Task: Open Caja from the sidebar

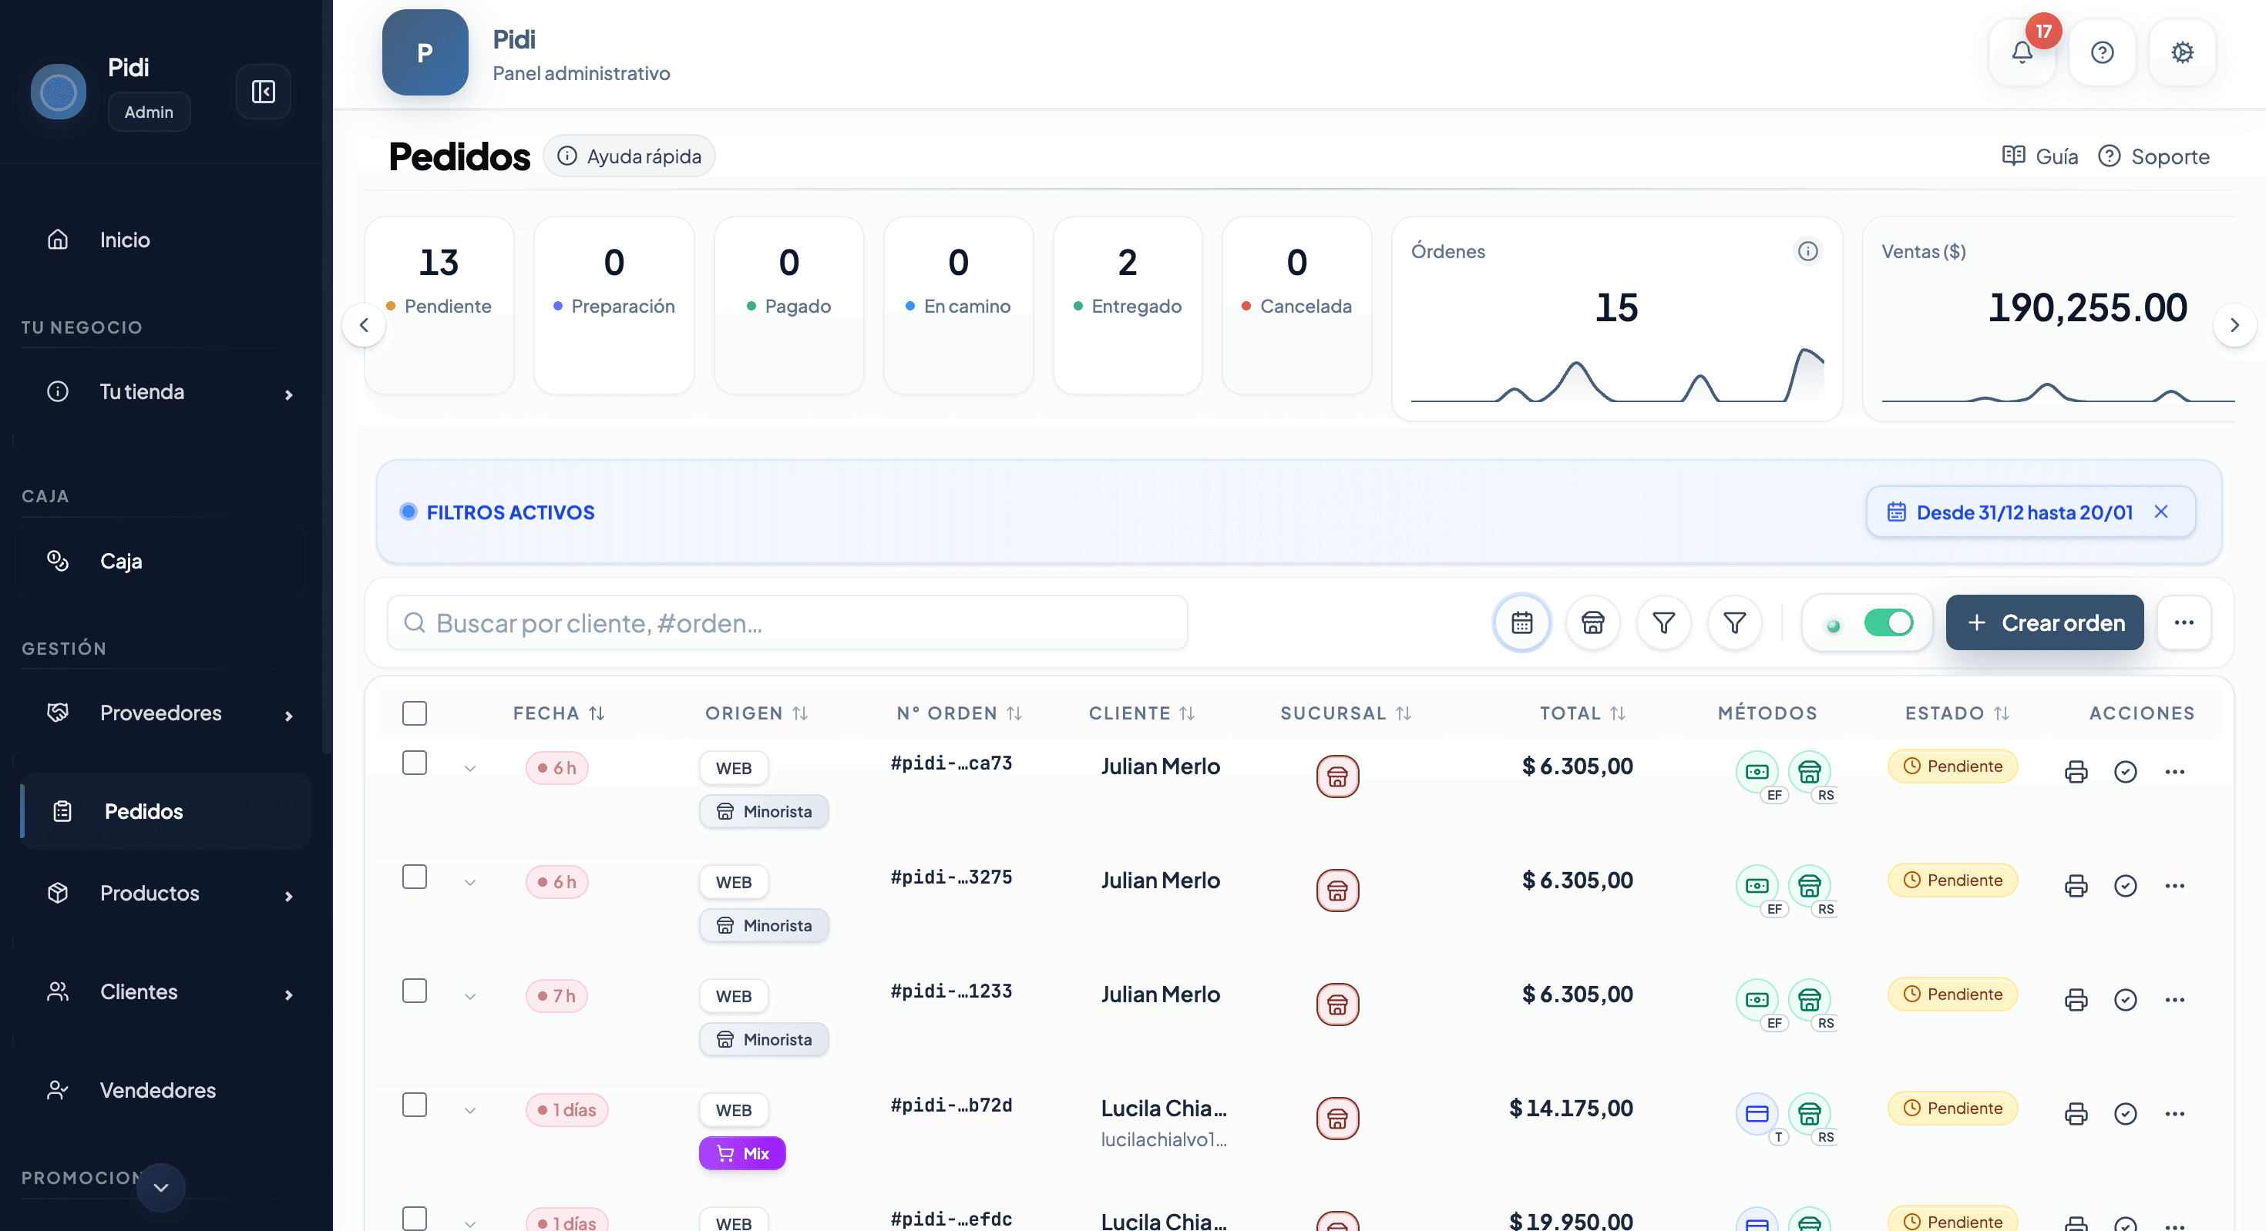Action: 122,561
